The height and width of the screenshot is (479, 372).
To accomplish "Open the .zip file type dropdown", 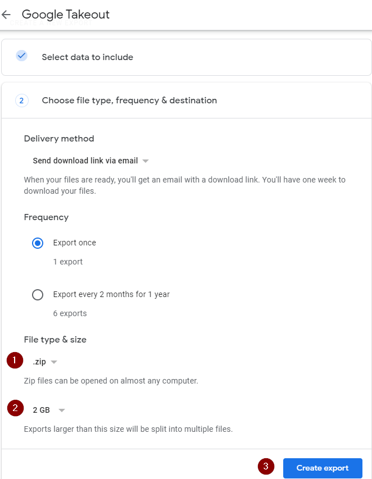I will [x=45, y=362].
